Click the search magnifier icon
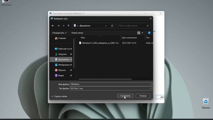 pos(148,26)
